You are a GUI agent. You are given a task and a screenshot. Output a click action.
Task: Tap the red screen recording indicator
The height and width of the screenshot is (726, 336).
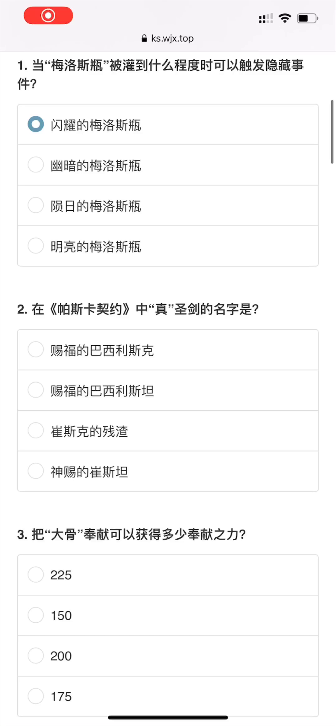point(48,16)
